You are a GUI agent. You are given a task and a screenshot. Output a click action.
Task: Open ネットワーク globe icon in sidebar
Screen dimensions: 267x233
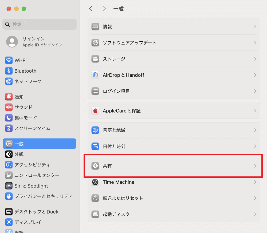9,81
